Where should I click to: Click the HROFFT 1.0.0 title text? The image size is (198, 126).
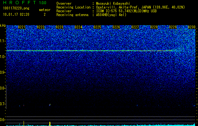click(25, 3)
